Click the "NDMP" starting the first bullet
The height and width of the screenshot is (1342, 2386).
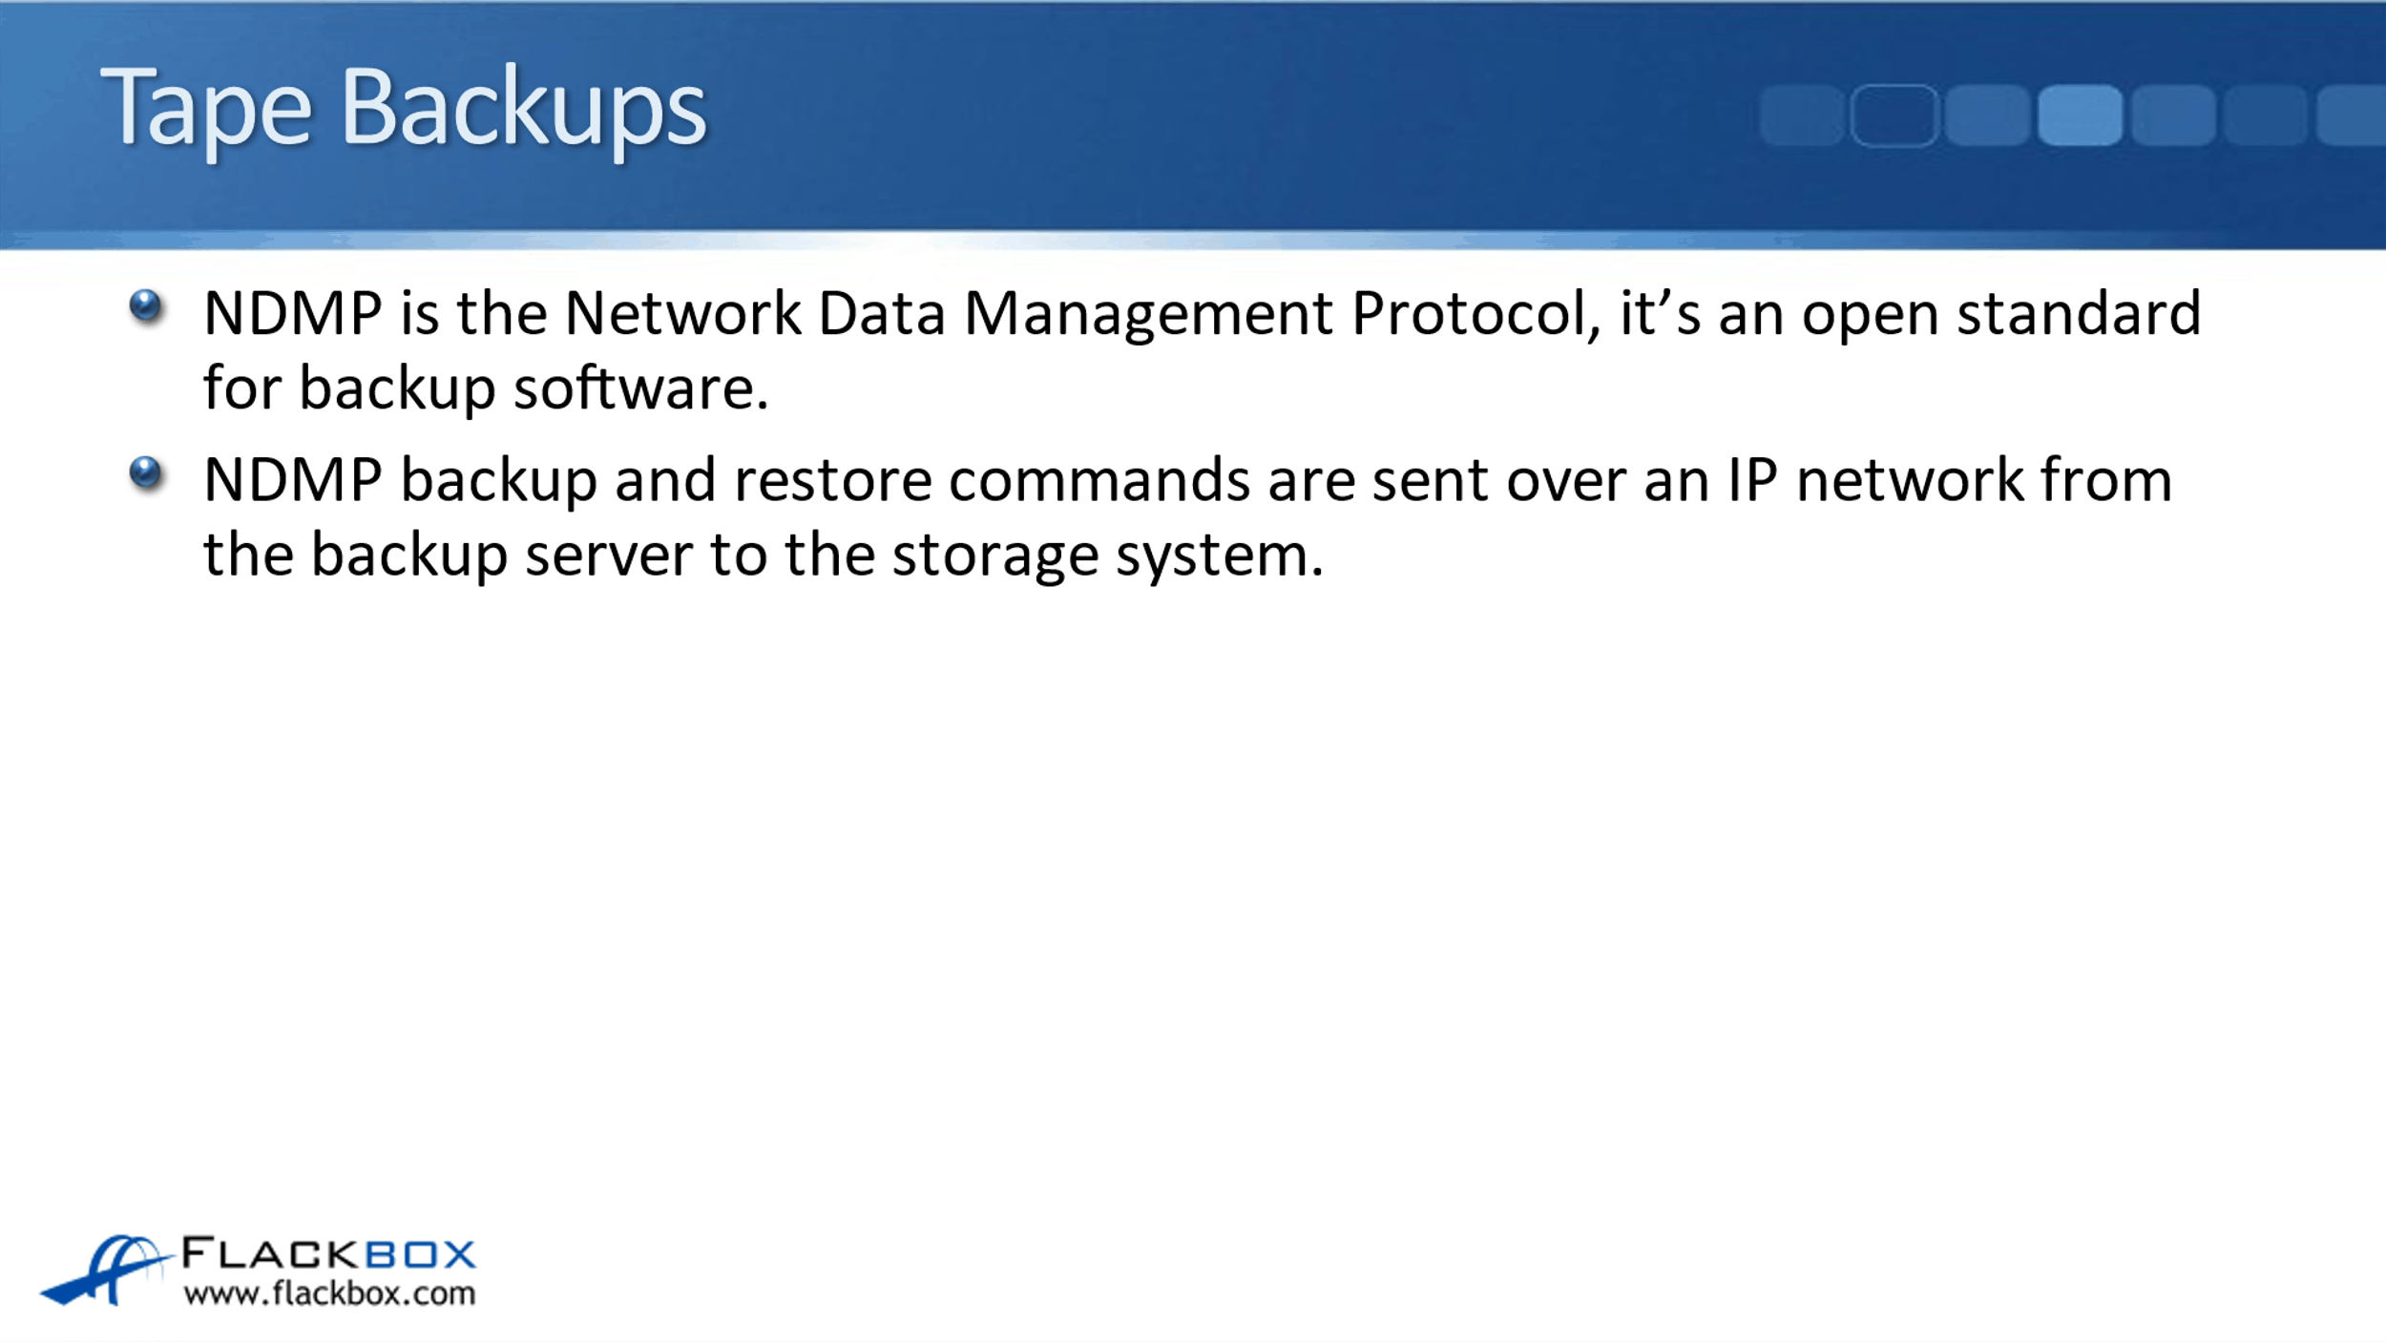pyautogui.click(x=293, y=313)
